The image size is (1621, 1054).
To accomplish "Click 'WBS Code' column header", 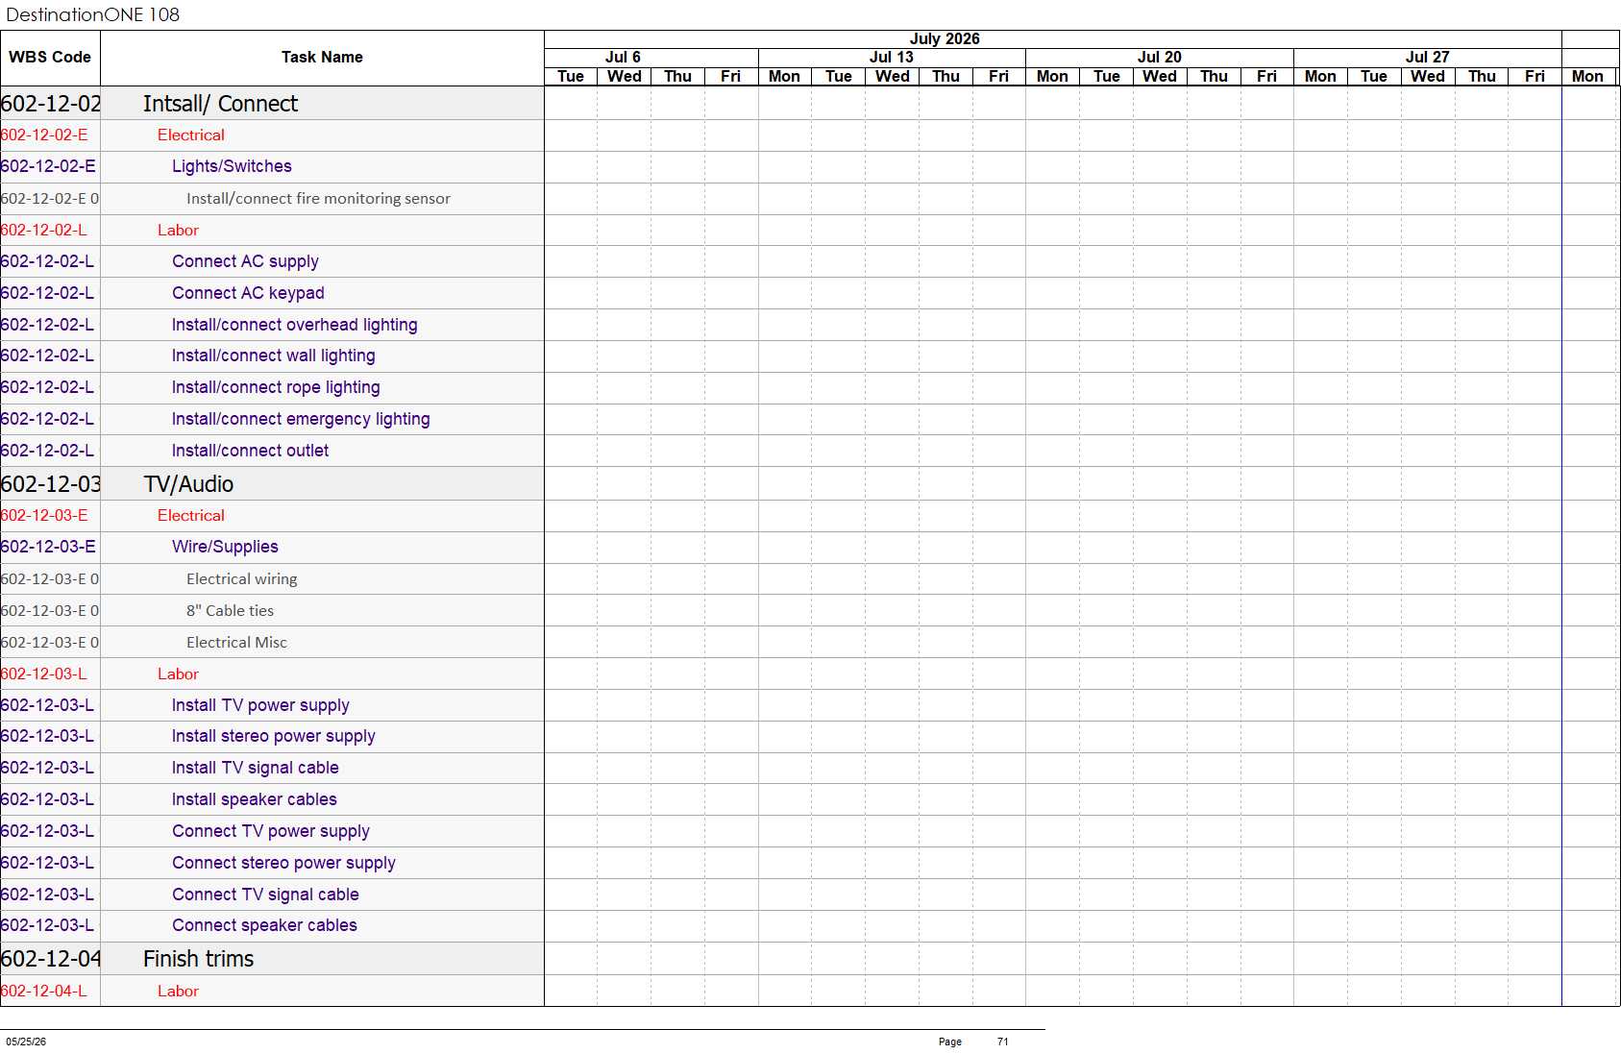I will [x=50, y=58].
